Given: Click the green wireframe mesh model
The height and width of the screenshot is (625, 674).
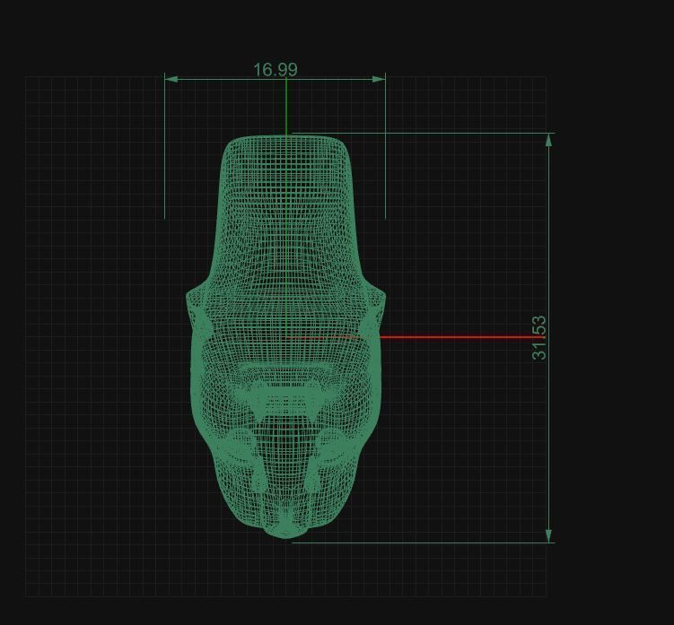Looking at the screenshot, I should [286, 337].
